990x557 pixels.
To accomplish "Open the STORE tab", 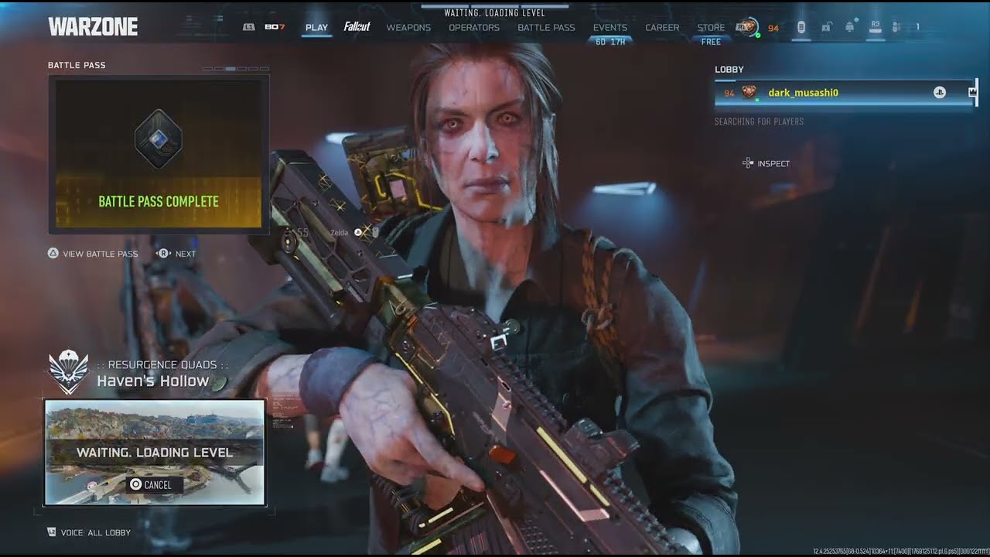I will (x=711, y=27).
